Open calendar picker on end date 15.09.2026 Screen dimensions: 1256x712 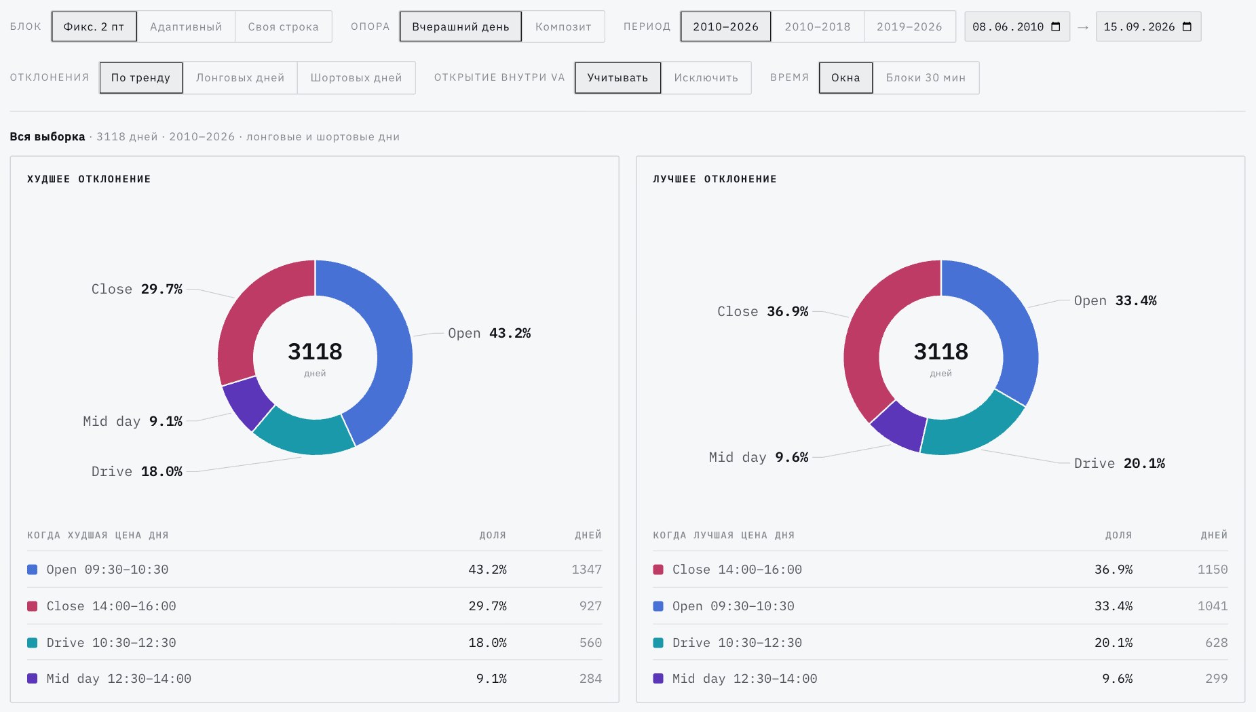(x=1187, y=26)
